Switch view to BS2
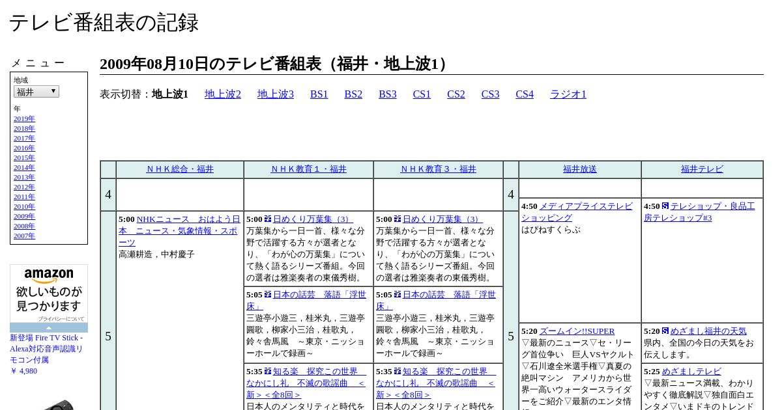This screenshot has width=782, height=410. tap(353, 94)
